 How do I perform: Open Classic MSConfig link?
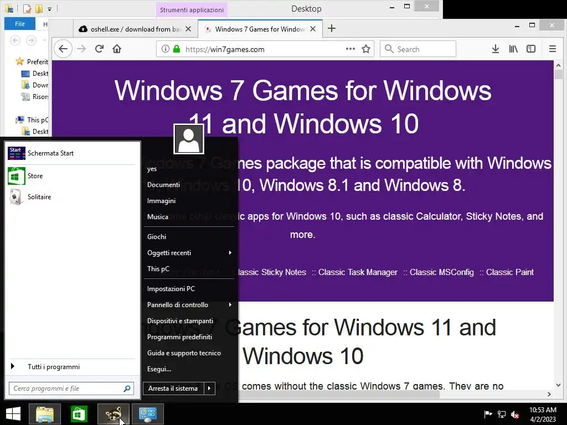pos(441,272)
